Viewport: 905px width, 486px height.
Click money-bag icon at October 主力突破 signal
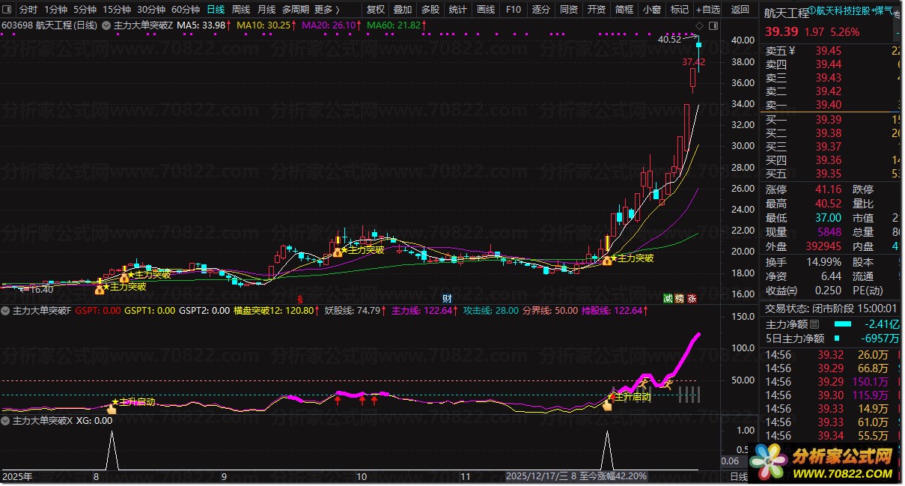(338, 252)
